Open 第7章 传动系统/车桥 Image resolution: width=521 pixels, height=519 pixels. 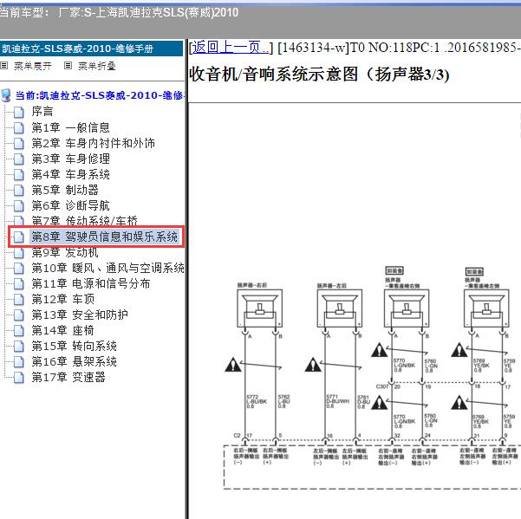pos(84,220)
